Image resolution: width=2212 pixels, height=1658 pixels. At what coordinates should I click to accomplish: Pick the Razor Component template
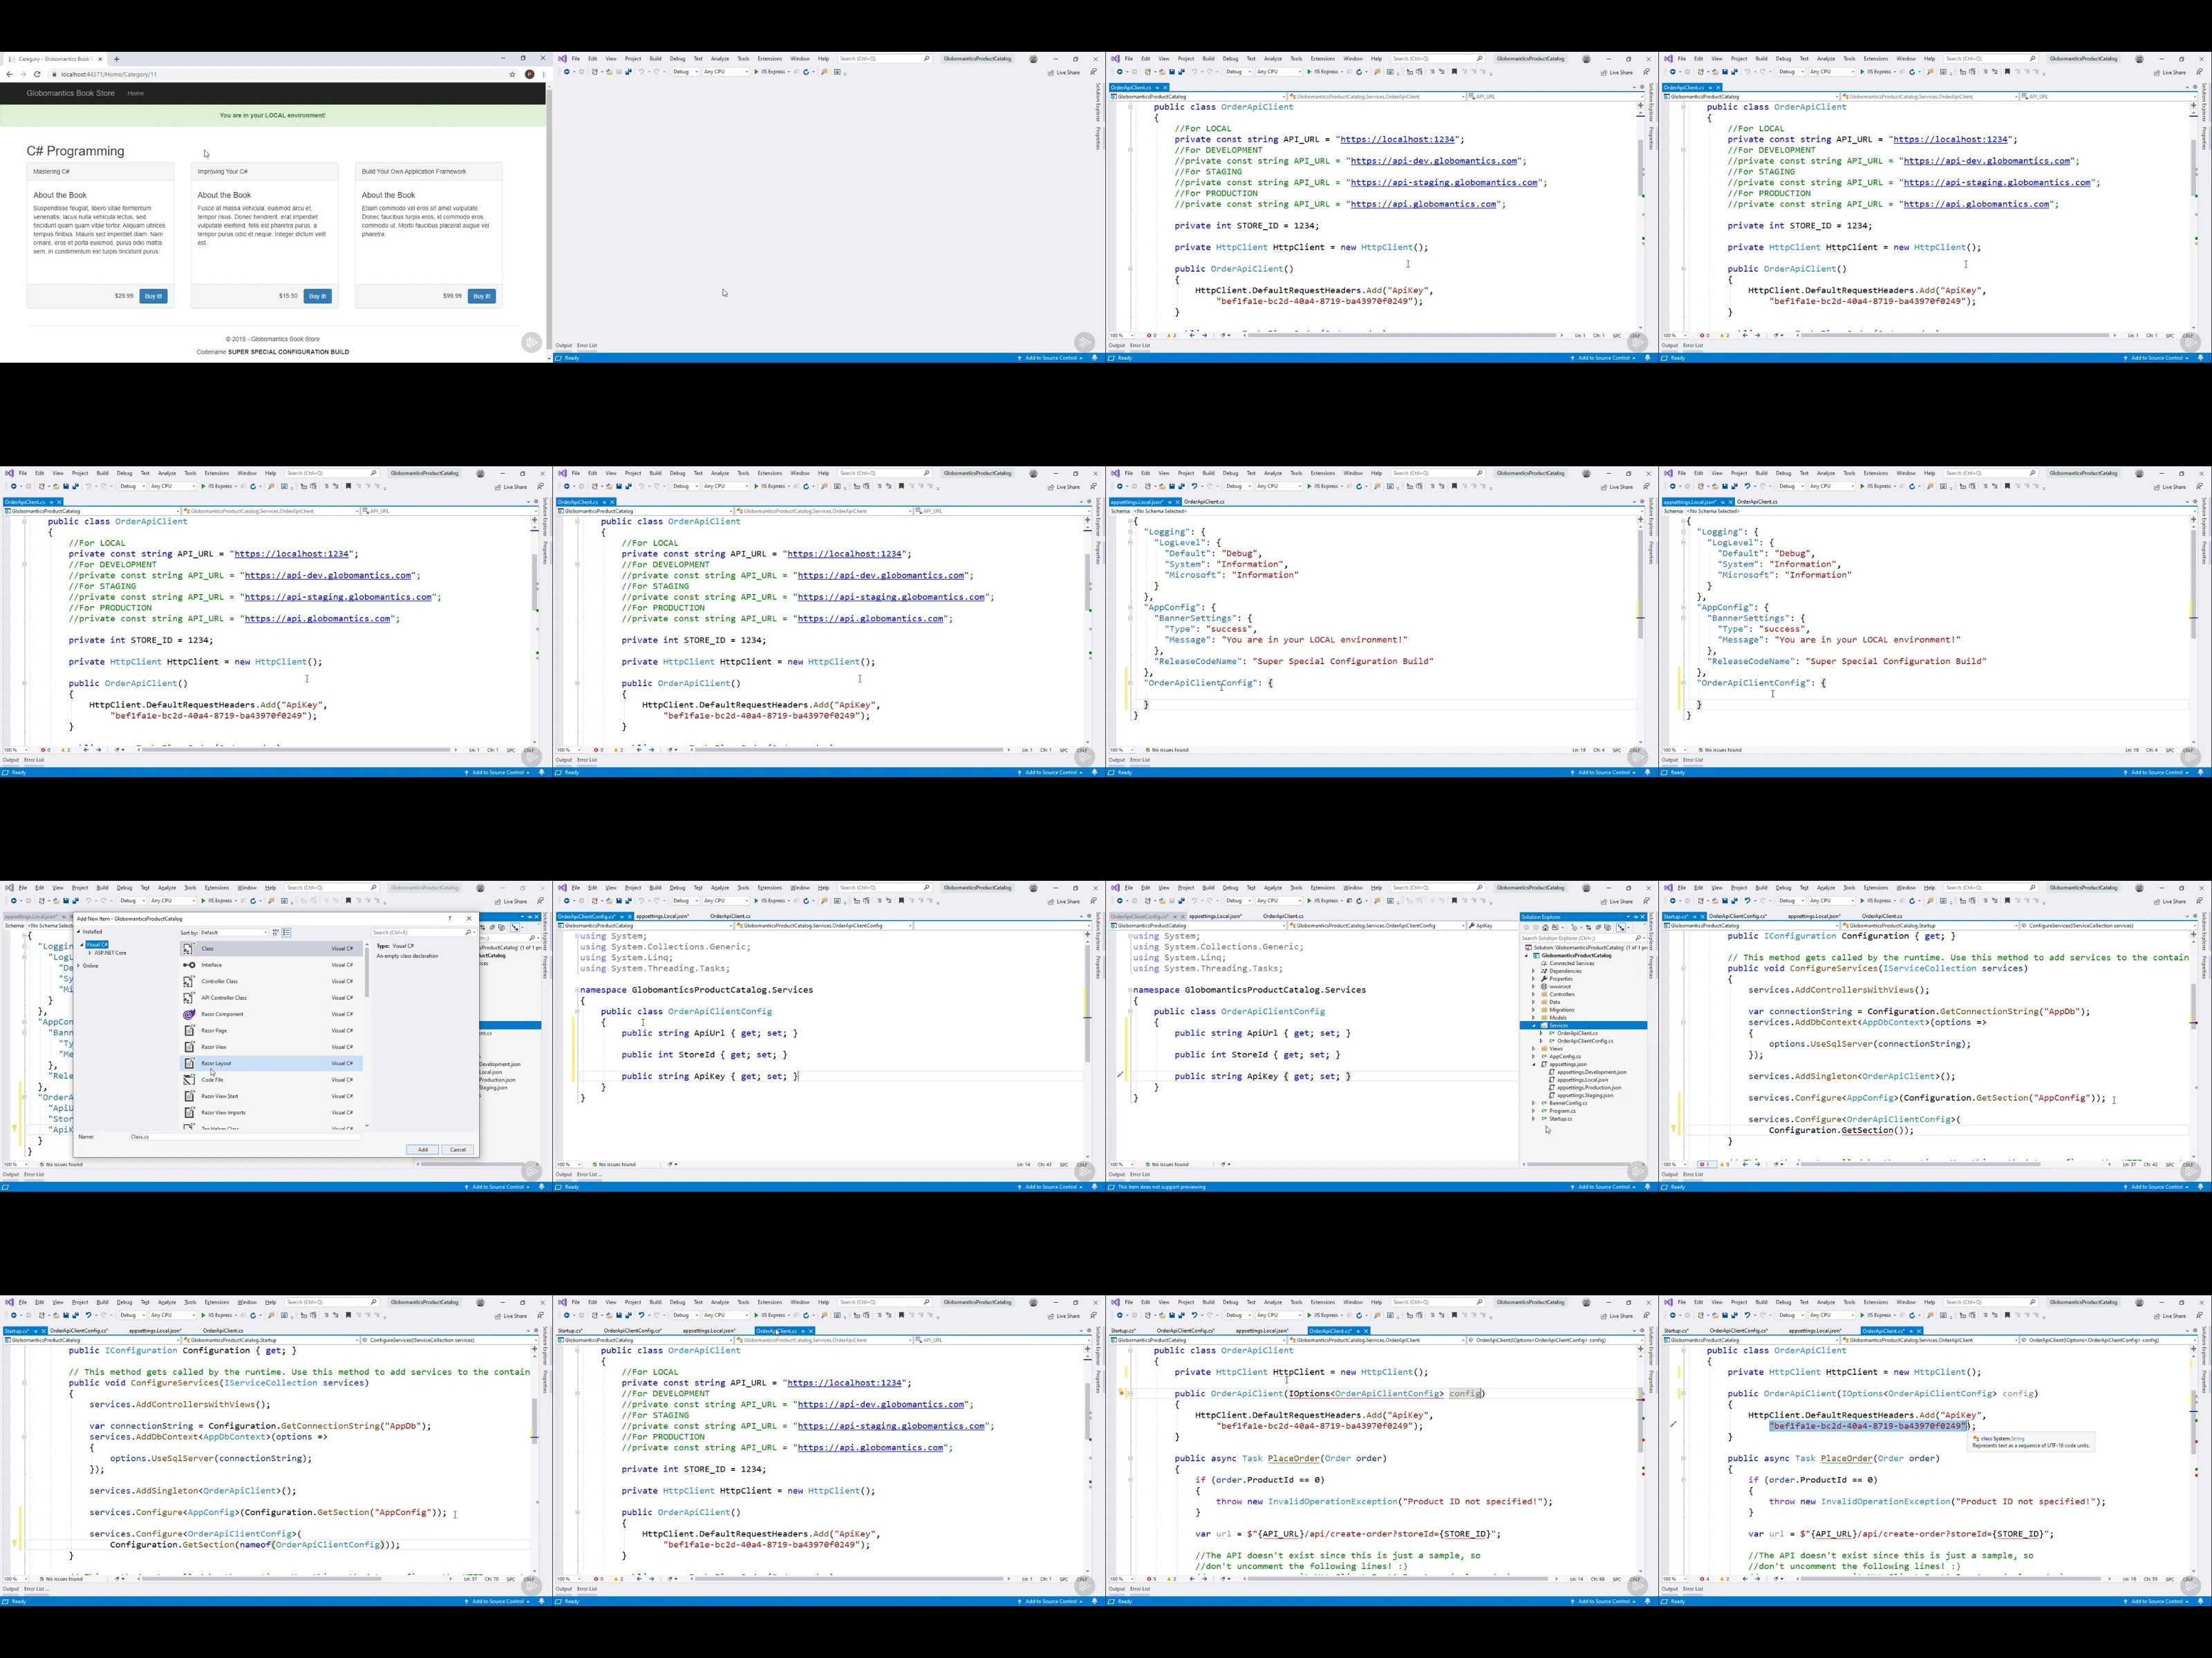point(270,1014)
